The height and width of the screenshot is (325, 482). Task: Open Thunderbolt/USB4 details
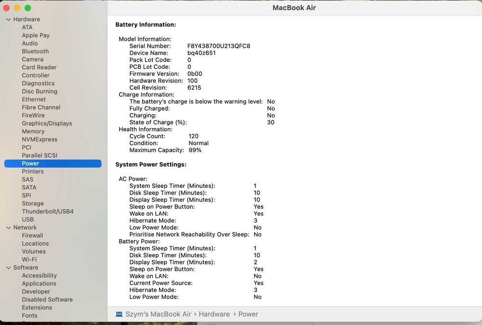click(x=48, y=211)
